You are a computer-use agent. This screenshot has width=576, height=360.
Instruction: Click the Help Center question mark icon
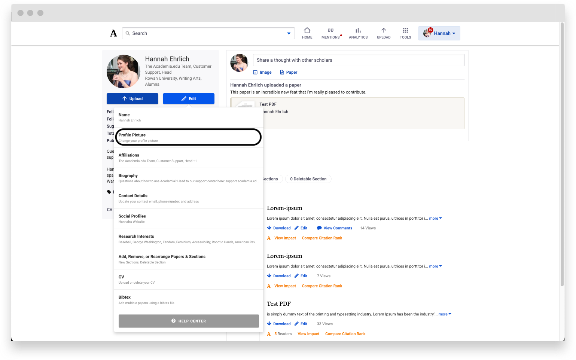click(173, 321)
